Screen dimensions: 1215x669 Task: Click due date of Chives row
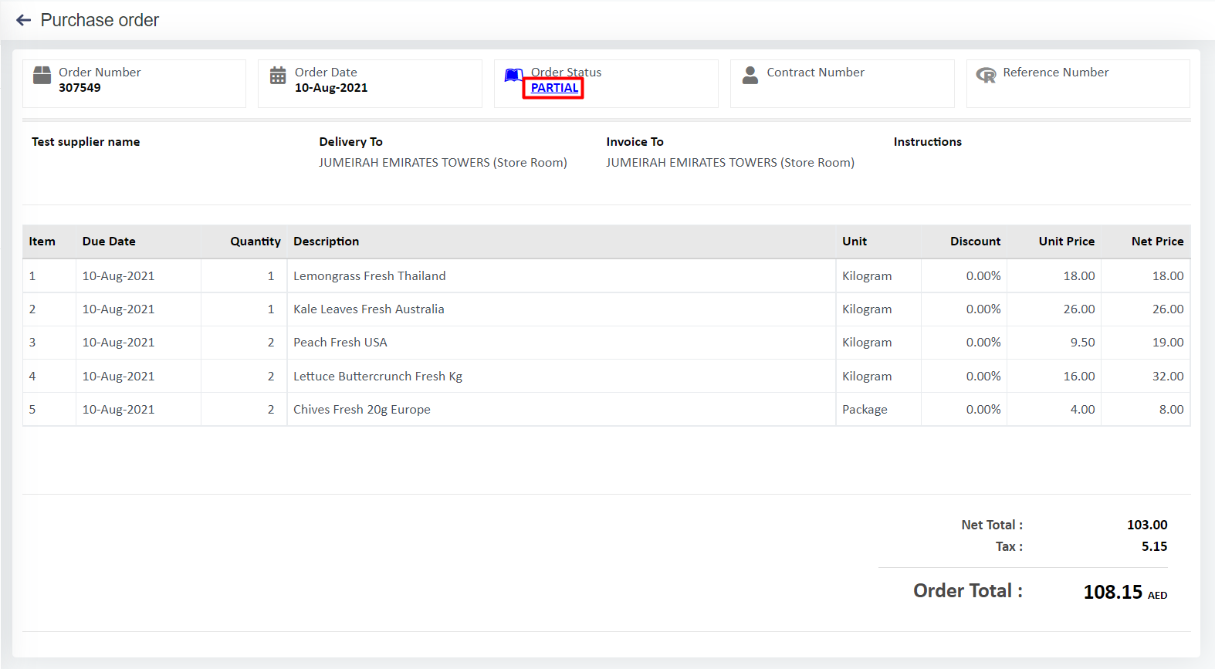[118, 410]
